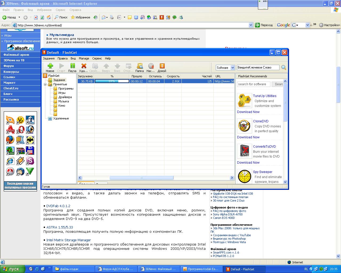Open the Software category dropdown in FlashGet

233,68
